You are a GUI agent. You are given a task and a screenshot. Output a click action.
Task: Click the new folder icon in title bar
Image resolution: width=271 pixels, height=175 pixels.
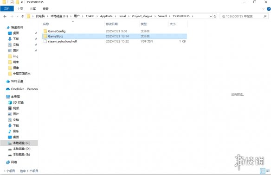(x=17, y=2)
